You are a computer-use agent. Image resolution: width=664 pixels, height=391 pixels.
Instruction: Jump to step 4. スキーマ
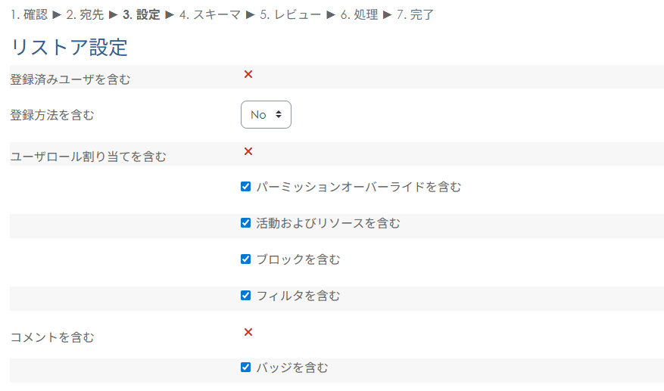point(210,14)
